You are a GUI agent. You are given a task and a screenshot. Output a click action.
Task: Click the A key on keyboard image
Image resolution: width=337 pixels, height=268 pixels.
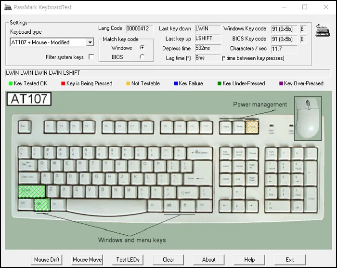point(47,178)
